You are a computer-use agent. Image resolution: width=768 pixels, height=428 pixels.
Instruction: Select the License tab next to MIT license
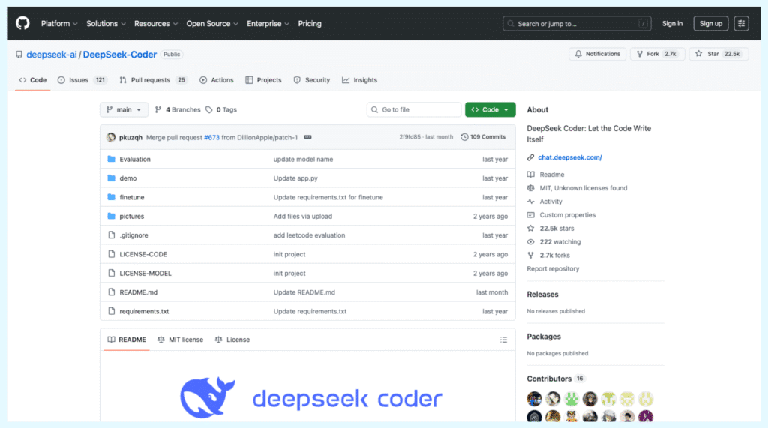coord(232,340)
